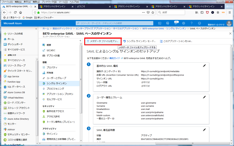Open Azure Active Directory in favorites
This screenshot has width=234, height=146.
tap(16, 119)
